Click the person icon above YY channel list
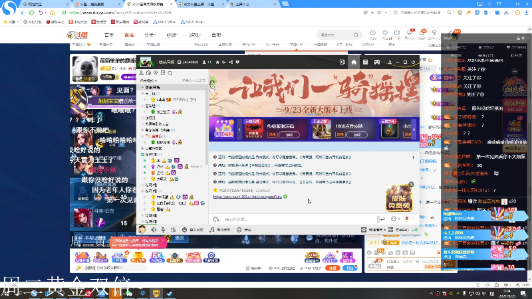Image resolution: width=532 pixels, height=299 pixels. coord(142,73)
